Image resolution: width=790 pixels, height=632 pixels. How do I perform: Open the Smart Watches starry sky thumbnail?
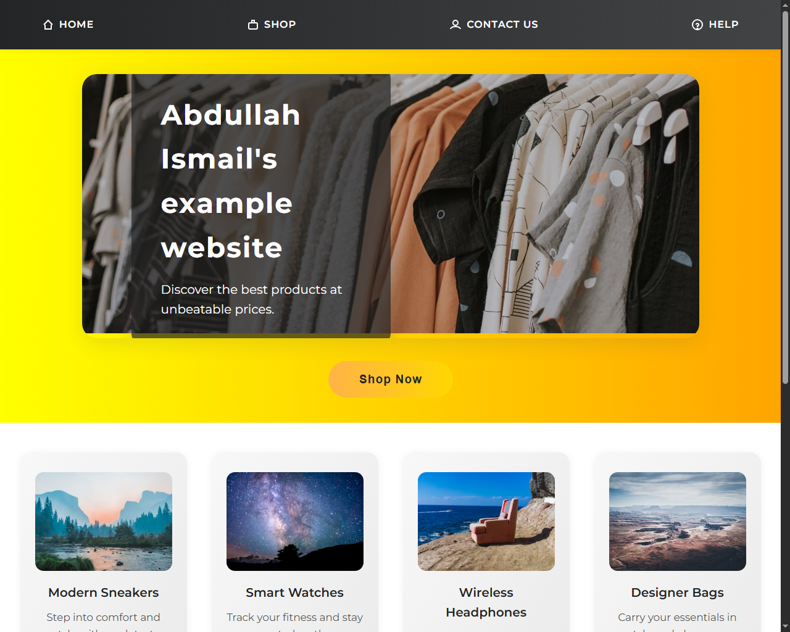pyautogui.click(x=295, y=522)
